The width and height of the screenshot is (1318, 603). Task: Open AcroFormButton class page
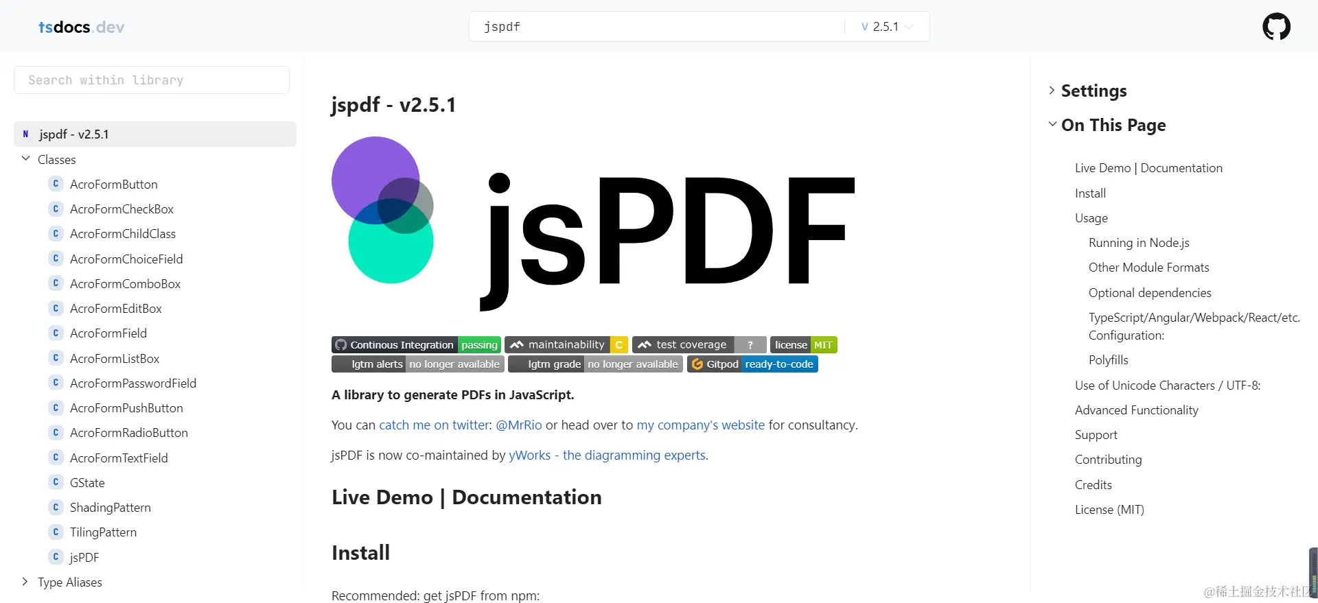(114, 185)
